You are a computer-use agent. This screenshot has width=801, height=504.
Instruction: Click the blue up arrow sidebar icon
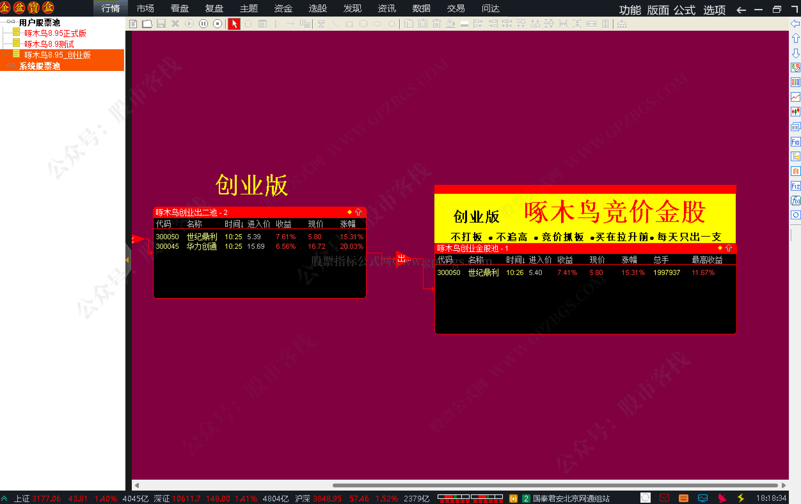[x=795, y=38]
